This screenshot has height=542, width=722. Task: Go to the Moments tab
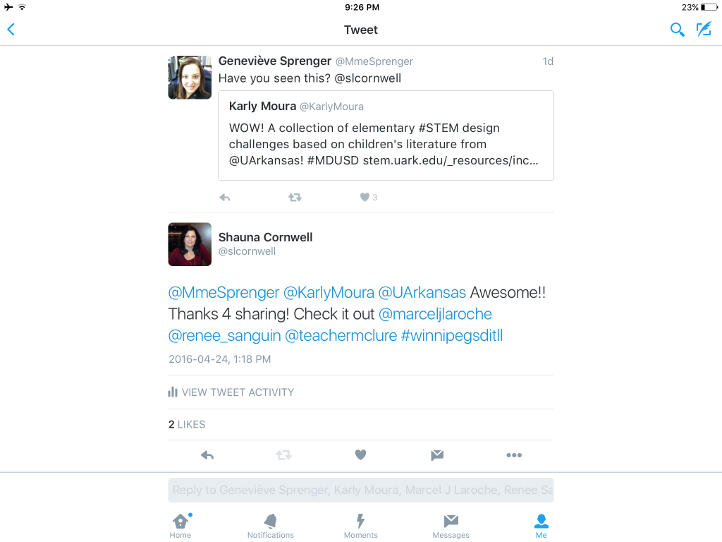[x=360, y=526]
